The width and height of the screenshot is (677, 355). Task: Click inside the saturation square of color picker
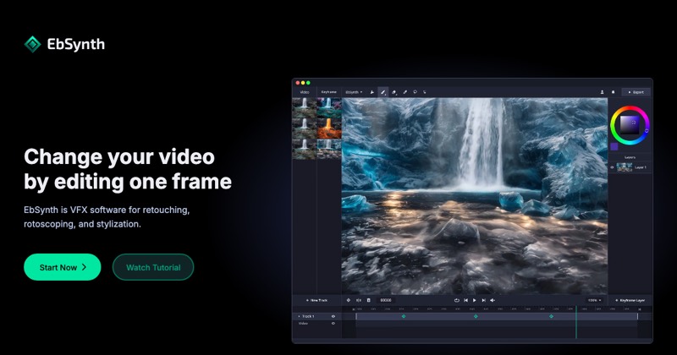[630, 125]
